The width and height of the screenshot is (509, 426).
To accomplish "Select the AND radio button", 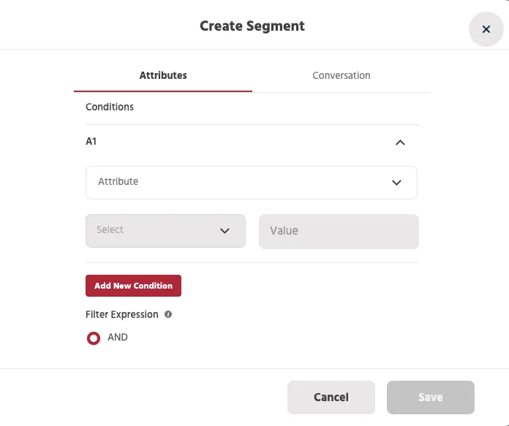I will (x=94, y=338).
